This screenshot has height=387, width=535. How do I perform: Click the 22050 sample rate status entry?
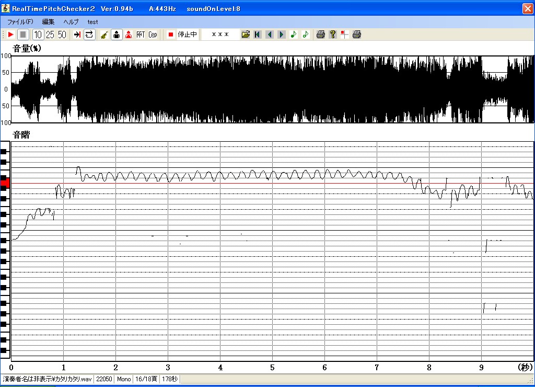[x=104, y=379]
